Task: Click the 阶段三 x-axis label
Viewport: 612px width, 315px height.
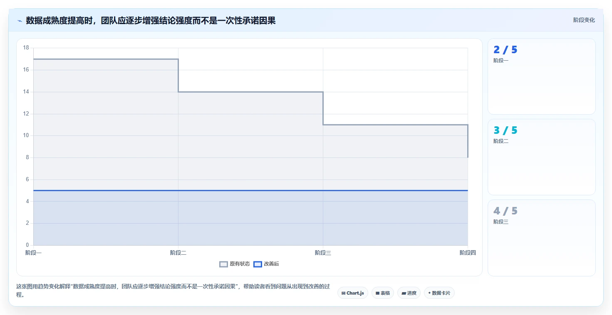Action: point(323,253)
